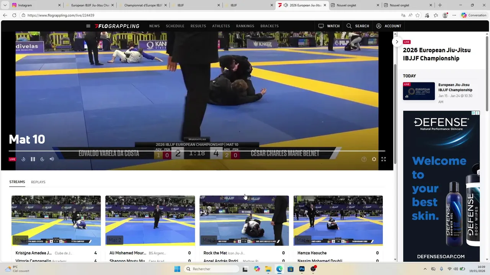Open the RESULTS menu item

pyautogui.click(x=198, y=26)
